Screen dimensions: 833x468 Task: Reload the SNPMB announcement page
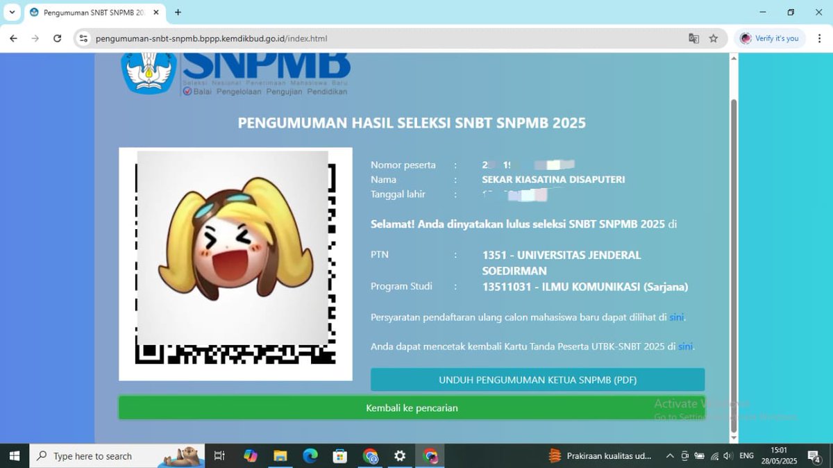(x=58, y=39)
